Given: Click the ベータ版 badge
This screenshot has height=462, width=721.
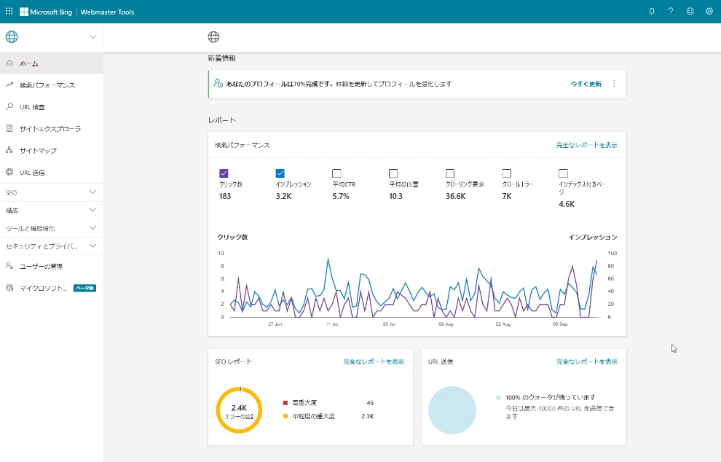Looking at the screenshot, I should pos(84,288).
